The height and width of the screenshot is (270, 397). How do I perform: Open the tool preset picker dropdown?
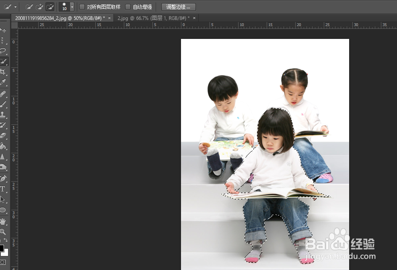[x=15, y=7]
